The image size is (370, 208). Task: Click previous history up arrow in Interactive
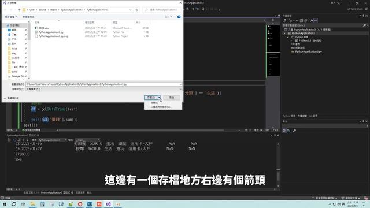pos(23,140)
